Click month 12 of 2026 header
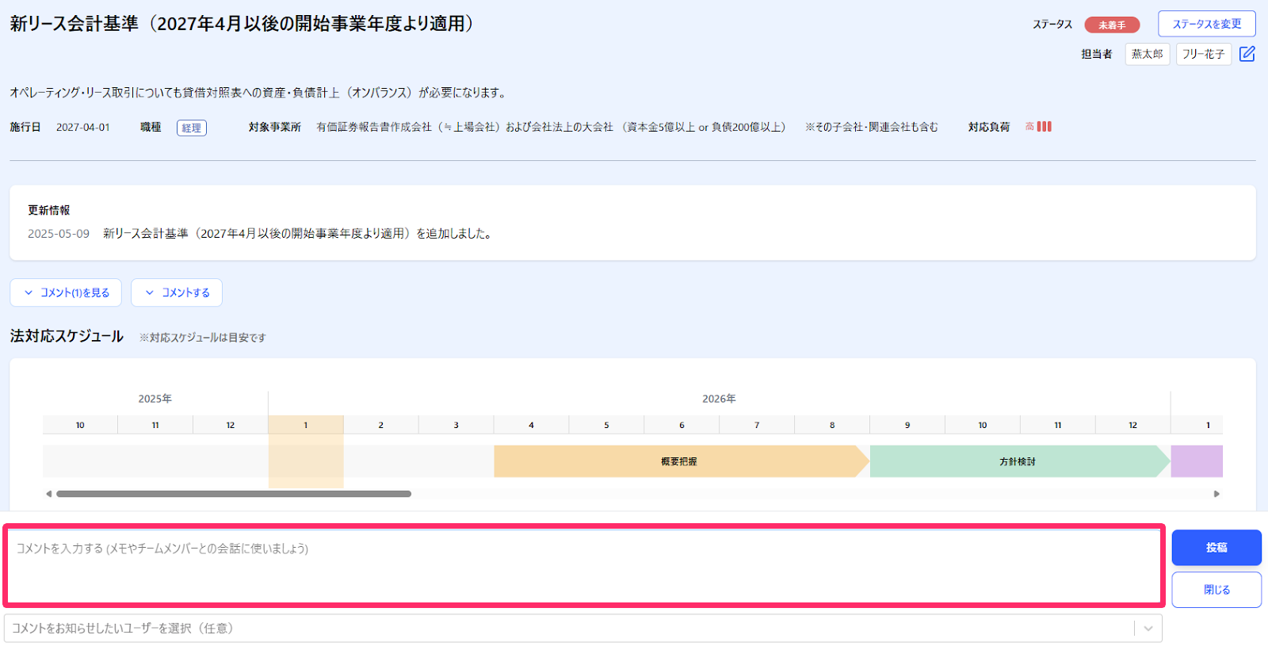The image size is (1268, 650). 1133,425
